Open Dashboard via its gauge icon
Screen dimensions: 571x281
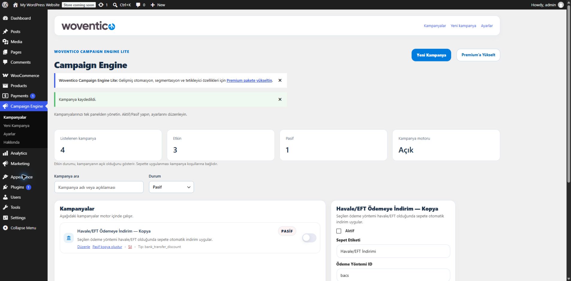(5, 18)
